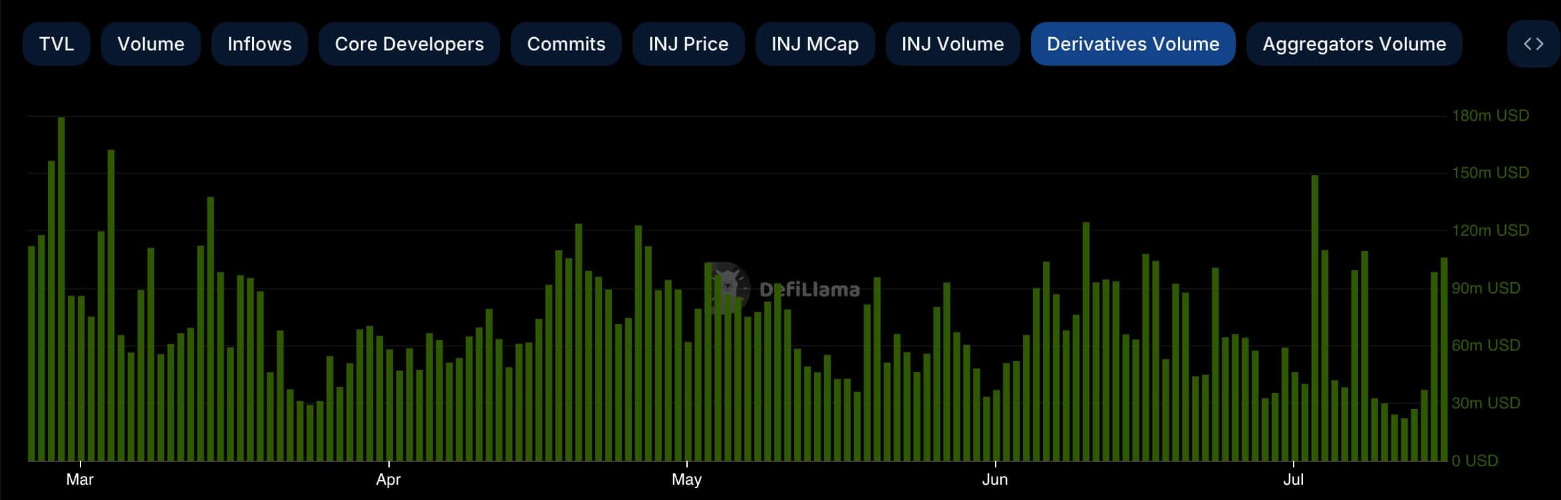Viewport: 1561px width, 500px height.
Task: Click the active Derivatives Volume tab
Action: (x=1133, y=44)
